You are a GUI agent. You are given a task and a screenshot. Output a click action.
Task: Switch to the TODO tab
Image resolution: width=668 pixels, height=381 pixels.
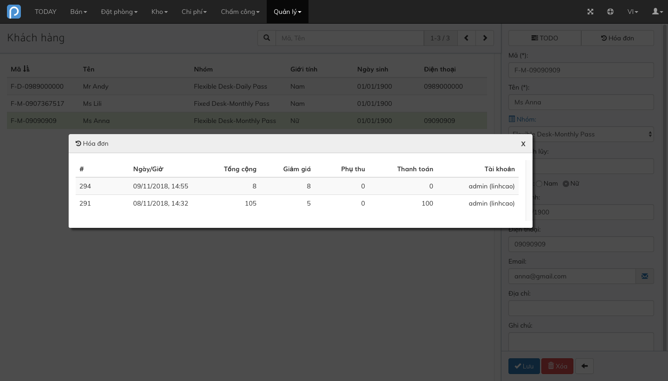[x=545, y=38]
